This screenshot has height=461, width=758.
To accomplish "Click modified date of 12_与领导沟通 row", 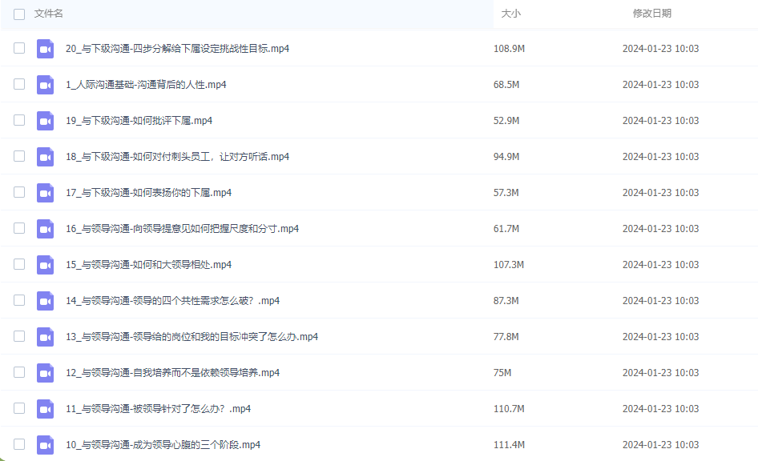I will (660, 373).
